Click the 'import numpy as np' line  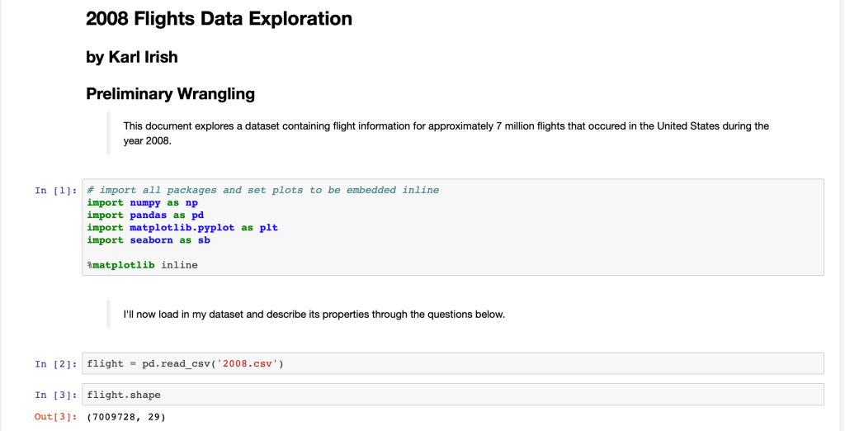(142, 202)
